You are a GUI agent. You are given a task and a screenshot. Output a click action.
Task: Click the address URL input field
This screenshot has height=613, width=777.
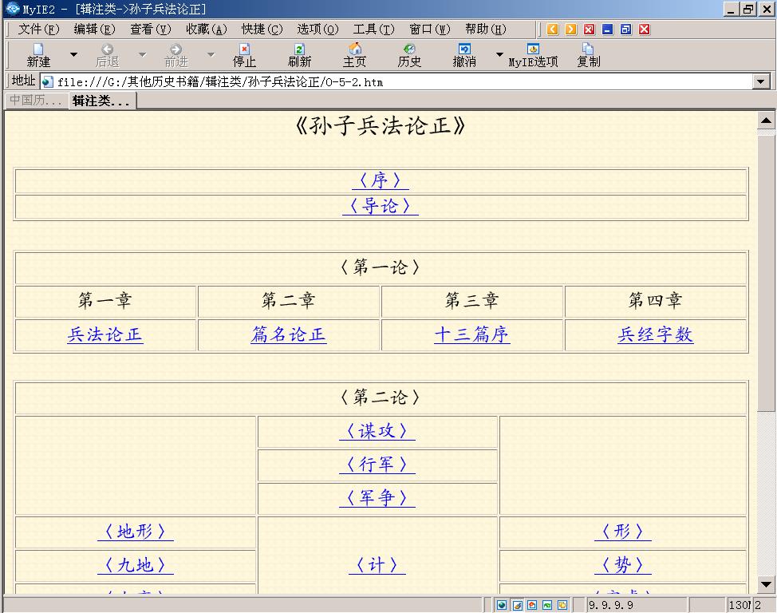tap(399, 81)
